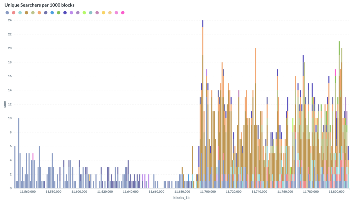Click the light aqua third legend dot

click(20, 13)
